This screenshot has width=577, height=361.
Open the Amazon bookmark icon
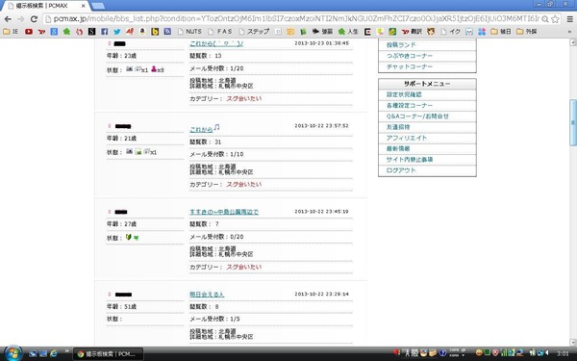(142, 32)
